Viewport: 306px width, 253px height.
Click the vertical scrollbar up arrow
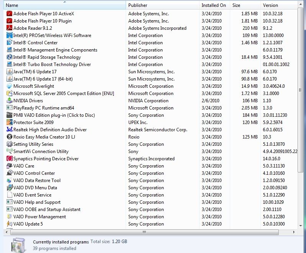coord(301,4)
